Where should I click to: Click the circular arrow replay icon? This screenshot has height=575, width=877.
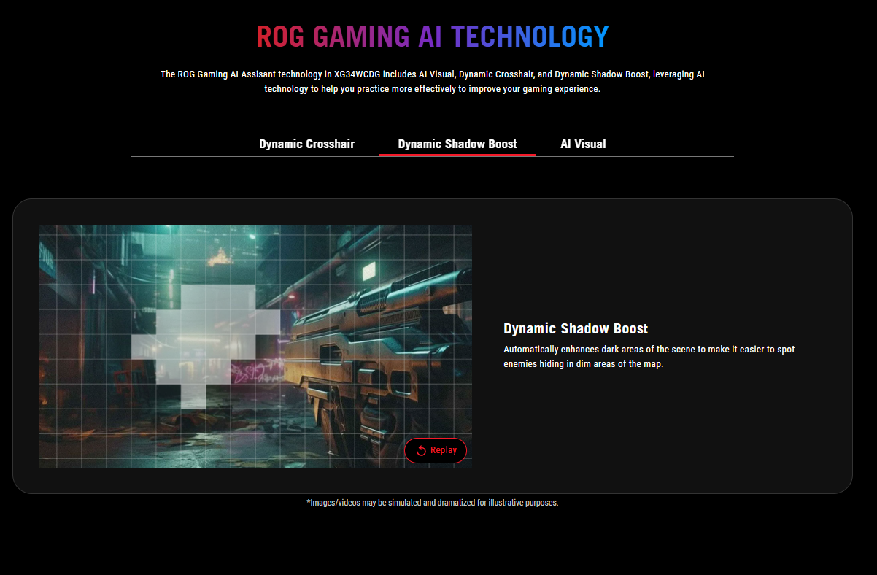click(x=421, y=450)
